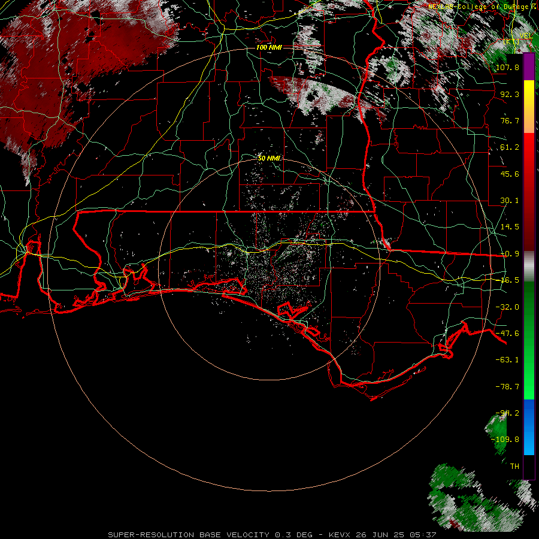Click the -94.2 velocity scale value
The height and width of the screenshot is (539, 539).
click(x=507, y=413)
